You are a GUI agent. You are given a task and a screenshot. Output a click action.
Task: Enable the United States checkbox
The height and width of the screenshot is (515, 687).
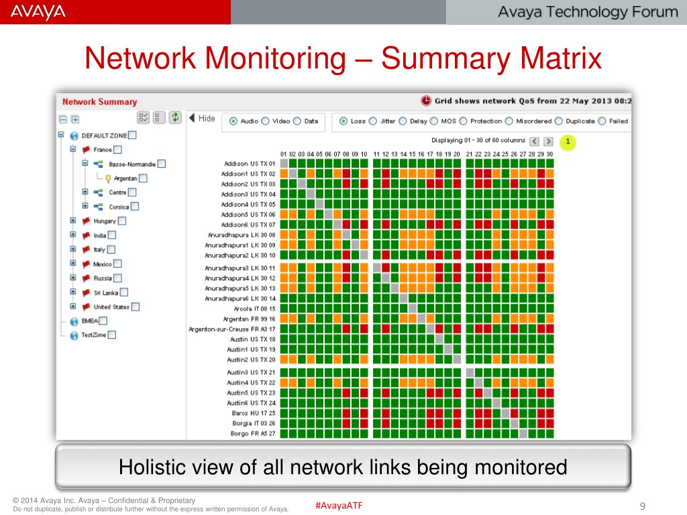[x=136, y=307]
